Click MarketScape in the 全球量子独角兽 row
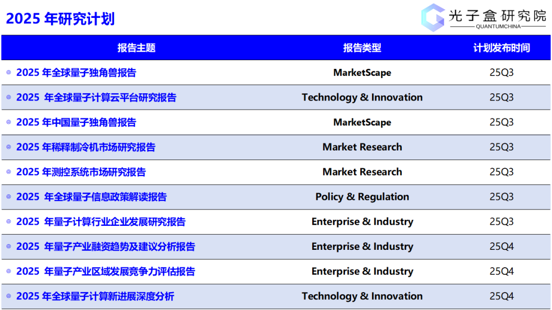The height and width of the screenshot is (310, 552). (362, 73)
